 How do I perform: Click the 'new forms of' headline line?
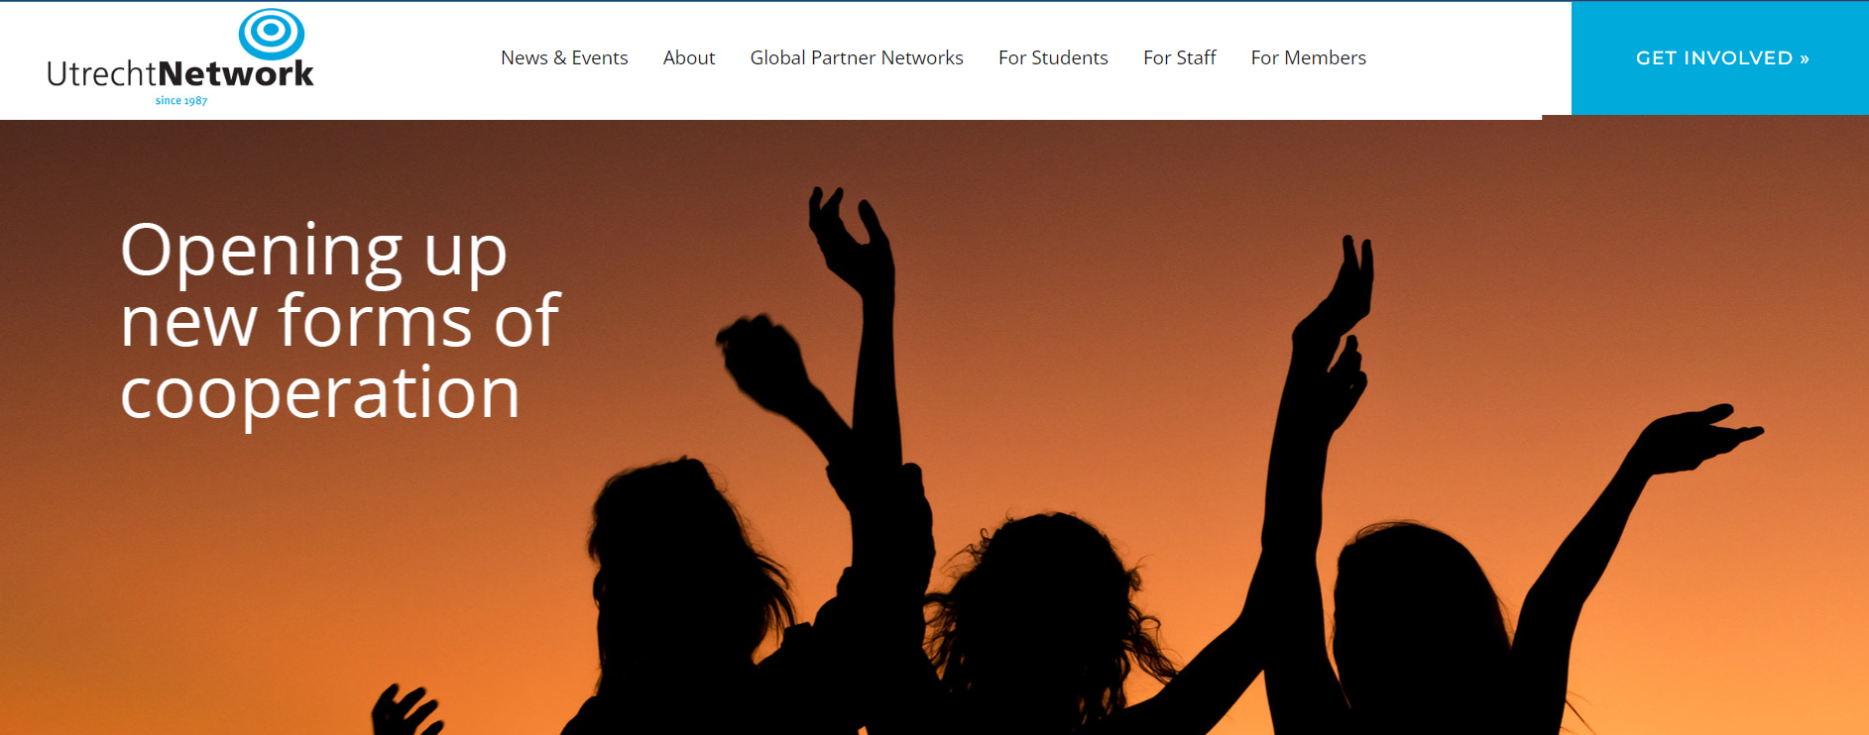tap(340, 322)
